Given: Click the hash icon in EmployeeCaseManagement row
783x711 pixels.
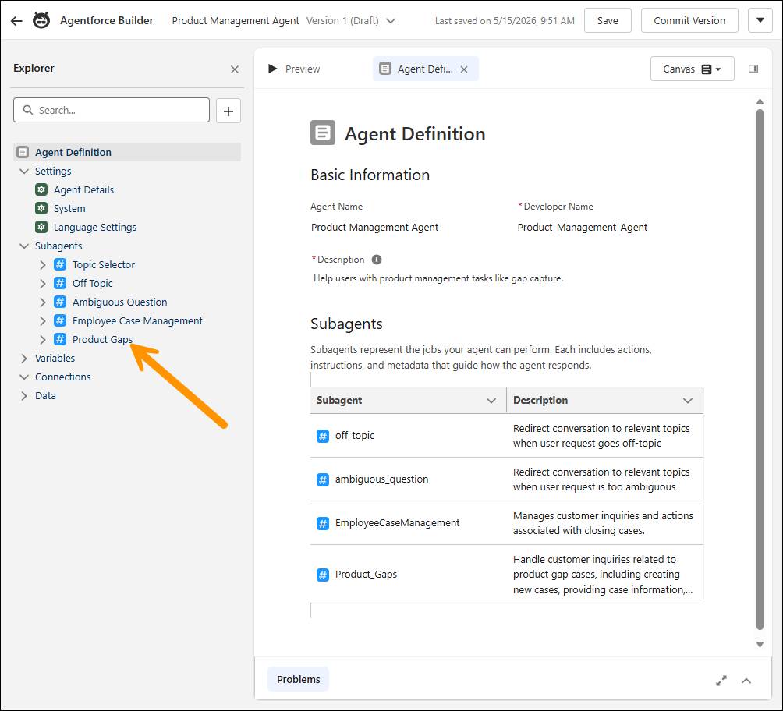Looking at the screenshot, I should [x=323, y=523].
